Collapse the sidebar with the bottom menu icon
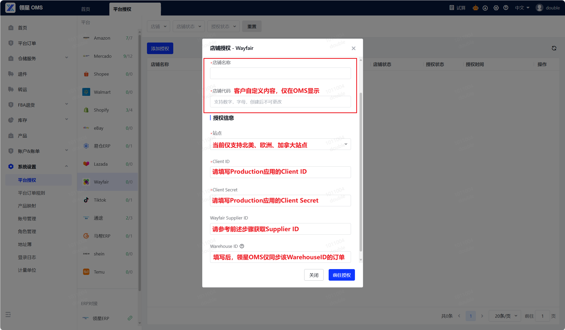The image size is (565, 330). (8, 315)
